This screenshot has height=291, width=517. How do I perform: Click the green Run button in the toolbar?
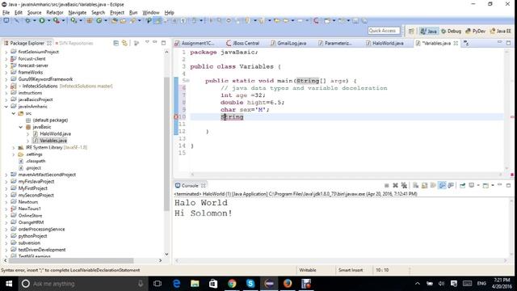coord(42,20)
